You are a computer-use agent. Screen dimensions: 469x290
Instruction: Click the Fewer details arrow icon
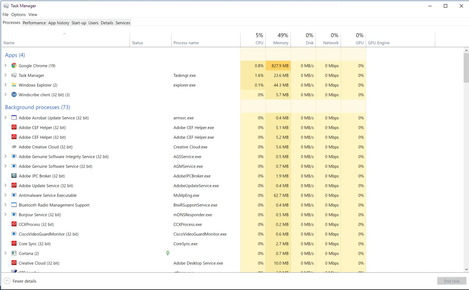pos(7,281)
